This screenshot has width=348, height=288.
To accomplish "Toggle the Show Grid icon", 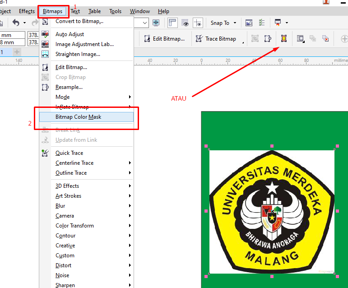I will (185, 23).
